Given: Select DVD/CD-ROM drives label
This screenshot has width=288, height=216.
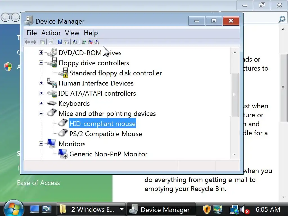Looking at the screenshot, I should pyautogui.click(x=90, y=53).
